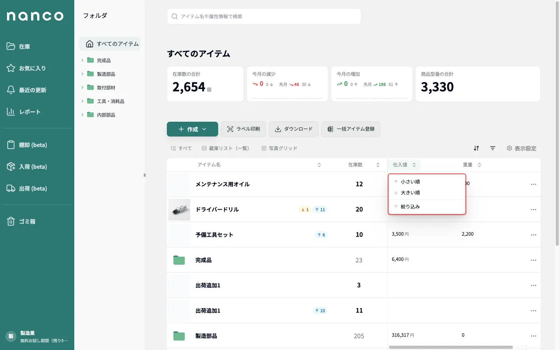
Task: Switch to 写真グリッド view tab
Action: coord(279,148)
